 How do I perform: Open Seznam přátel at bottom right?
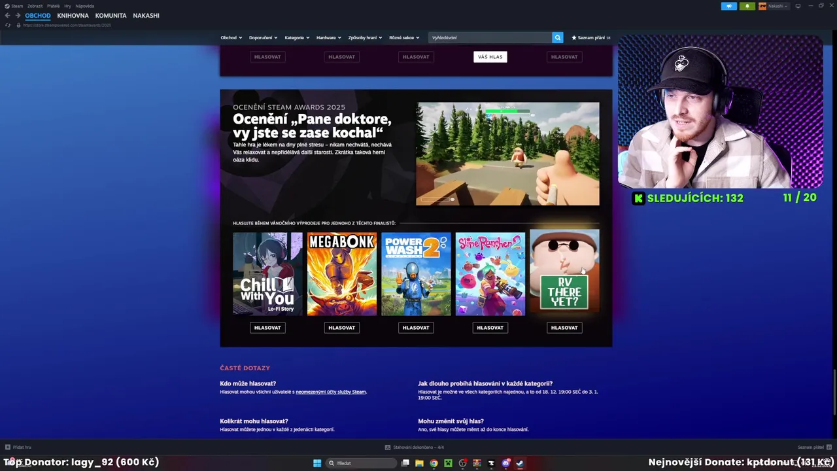[x=815, y=447]
